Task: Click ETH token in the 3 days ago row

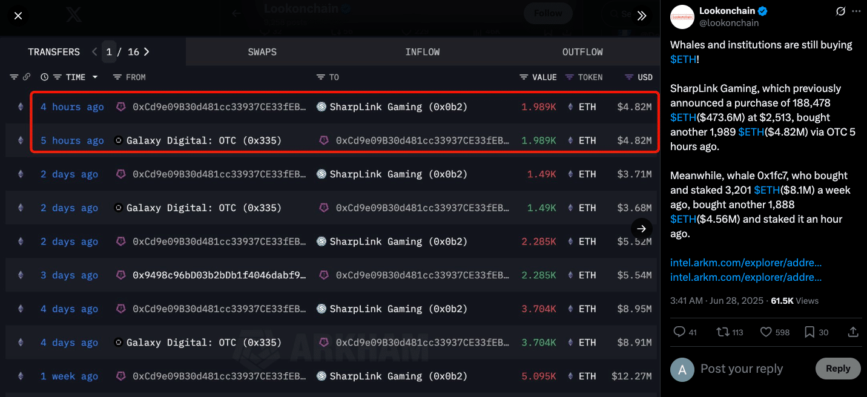Action: point(587,275)
